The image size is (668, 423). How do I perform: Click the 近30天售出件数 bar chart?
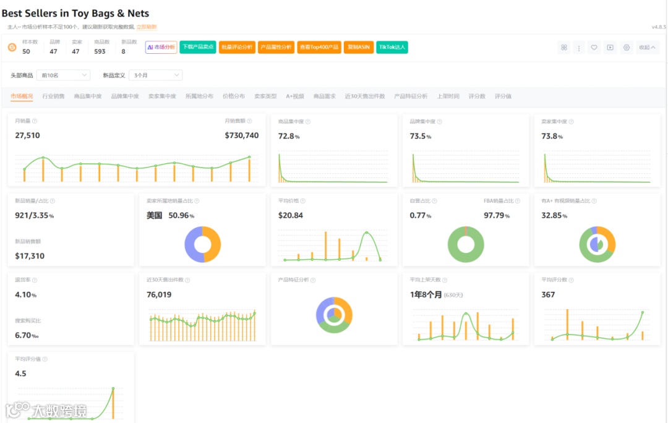202,325
